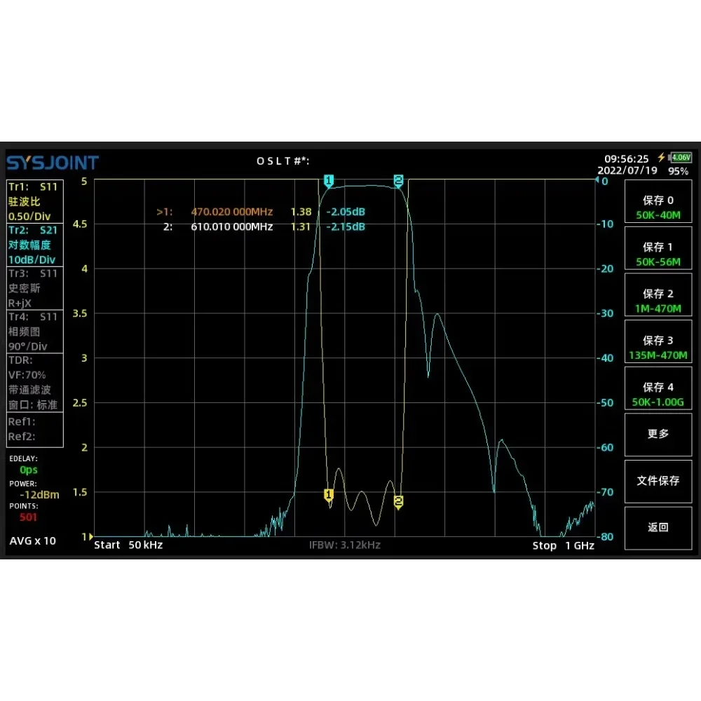Tap the Start 50 kHz frequency label
The height and width of the screenshot is (701, 701).
pyautogui.click(x=128, y=545)
